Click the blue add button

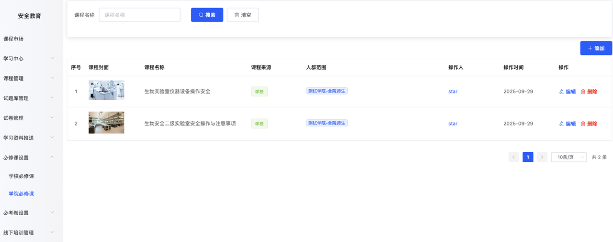(x=596, y=48)
